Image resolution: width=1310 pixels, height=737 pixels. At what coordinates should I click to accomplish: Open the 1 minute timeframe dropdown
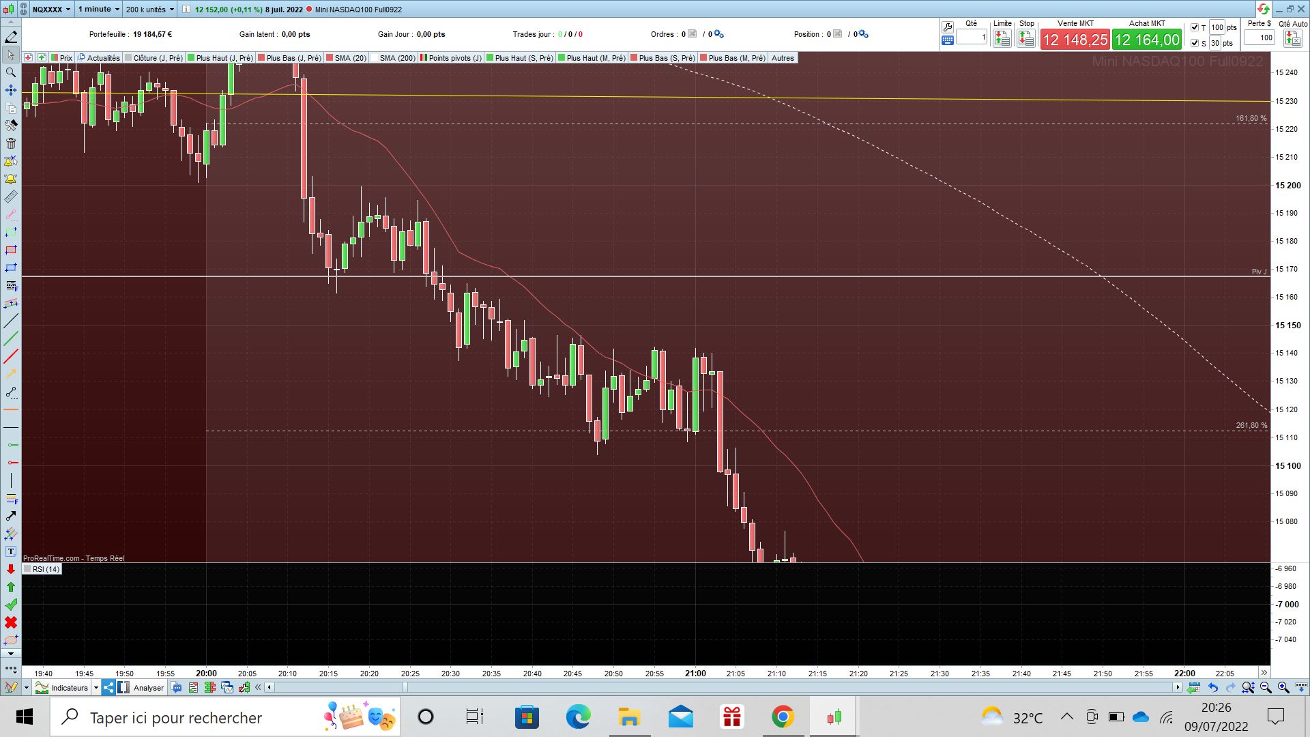pos(98,10)
